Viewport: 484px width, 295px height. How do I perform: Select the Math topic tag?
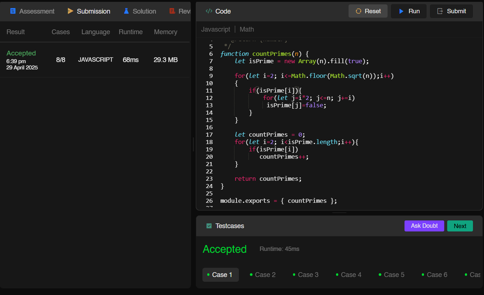pyautogui.click(x=247, y=29)
